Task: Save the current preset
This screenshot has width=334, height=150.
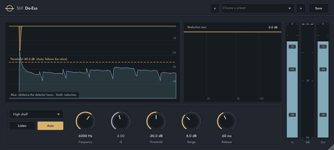Action: [318, 8]
